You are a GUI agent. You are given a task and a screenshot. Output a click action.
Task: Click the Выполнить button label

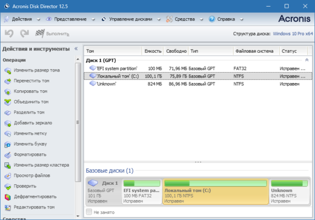[58, 34]
